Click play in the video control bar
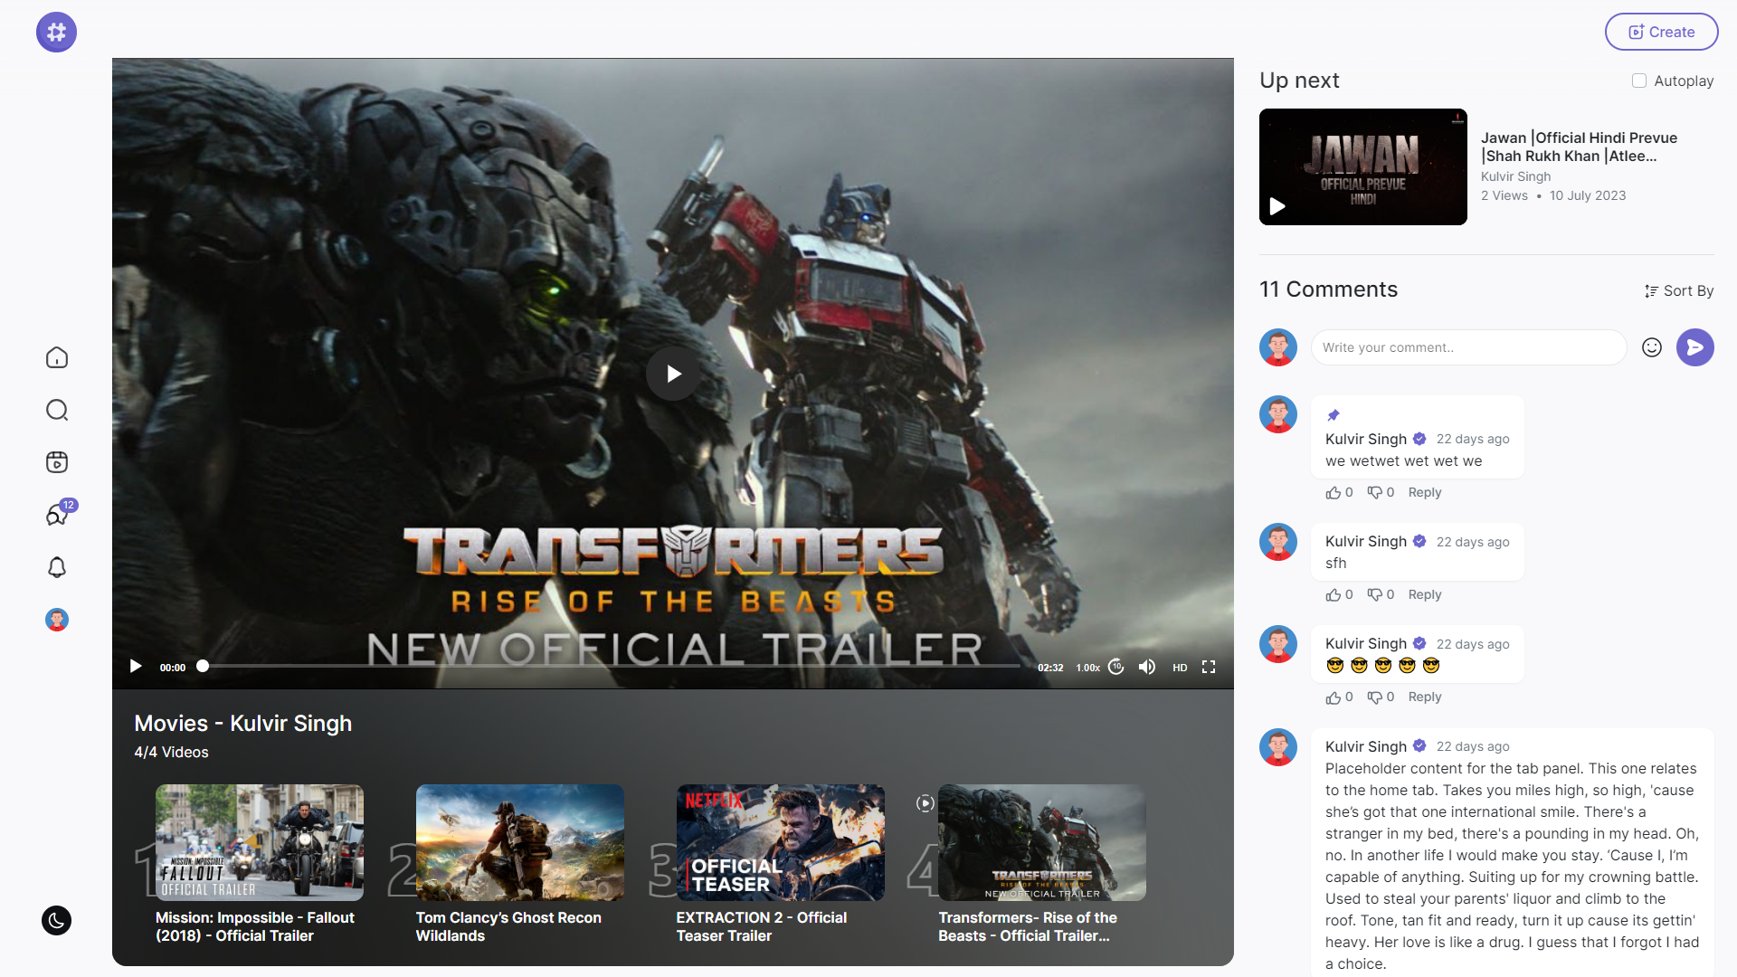This screenshot has height=977, width=1737. click(x=136, y=667)
